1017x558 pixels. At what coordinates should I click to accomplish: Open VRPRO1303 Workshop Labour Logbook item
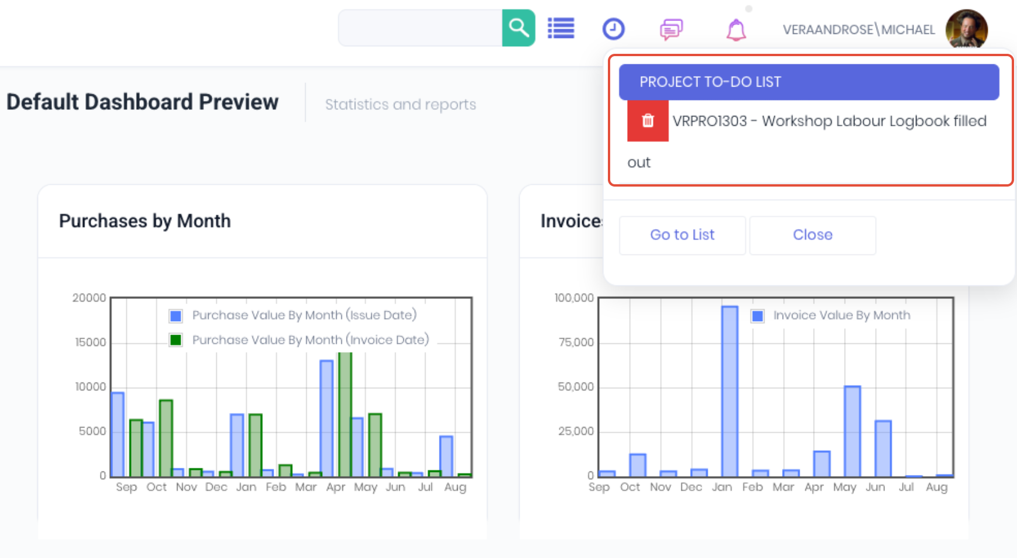pyautogui.click(x=829, y=121)
